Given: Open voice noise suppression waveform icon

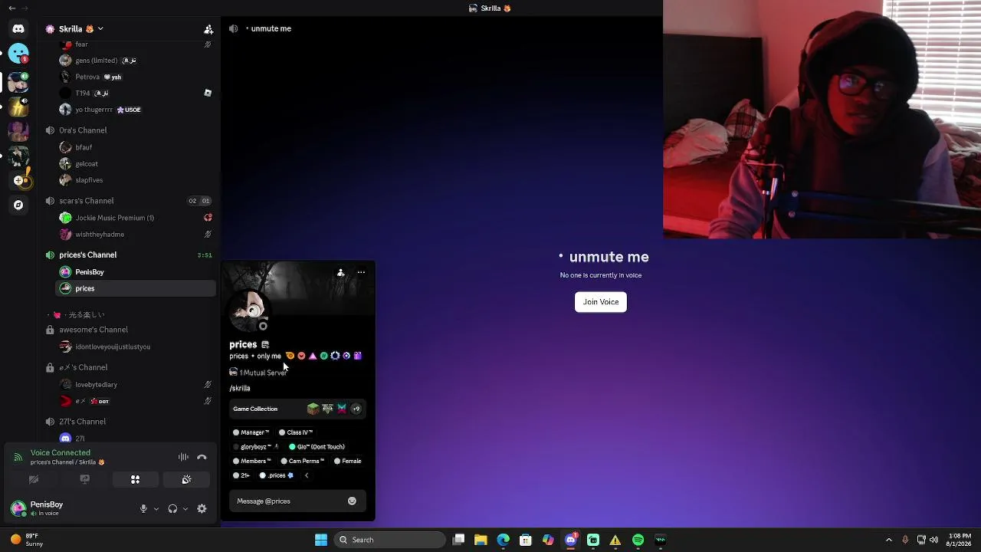Looking at the screenshot, I should pos(183,457).
